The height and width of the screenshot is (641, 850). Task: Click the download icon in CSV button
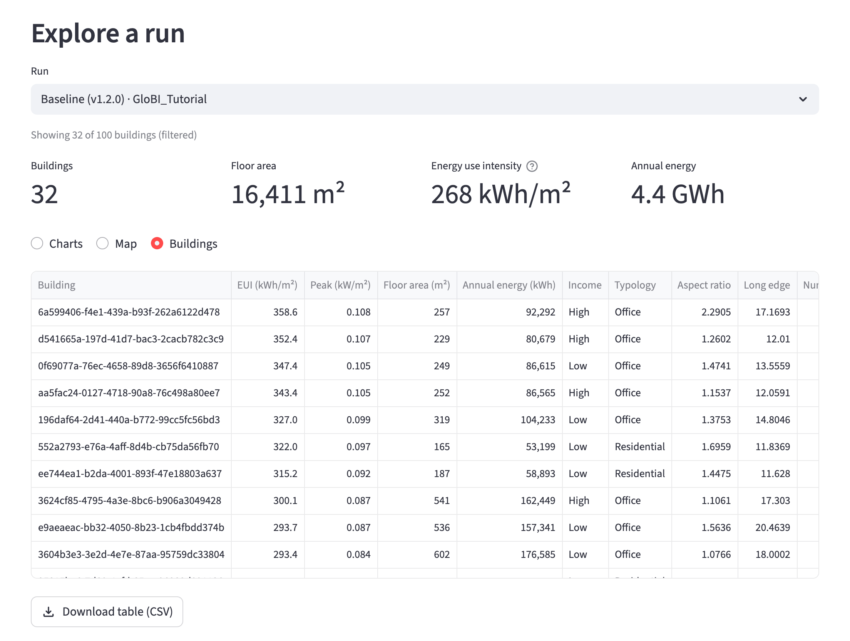coord(49,612)
